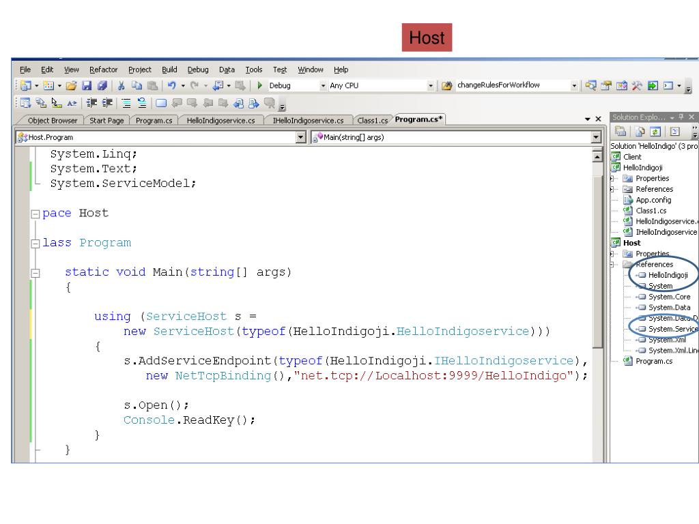Click the Decrease Line Indent icon
The height and width of the screenshot is (524, 699).
tap(91, 104)
